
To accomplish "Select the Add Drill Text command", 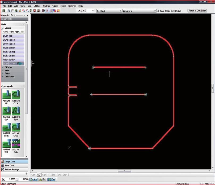I will click(x=16, y=114).
